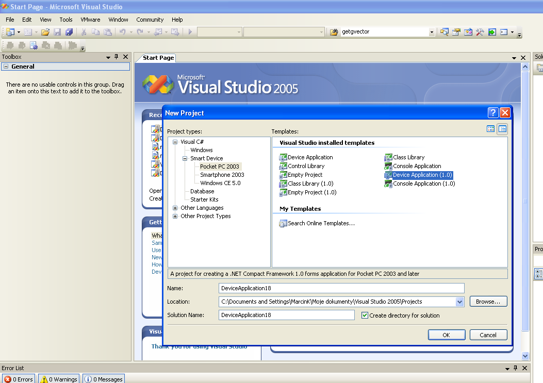Click the Undo arrow icon
The width and height of the screenshot is (543, 383).
[123, 32]
